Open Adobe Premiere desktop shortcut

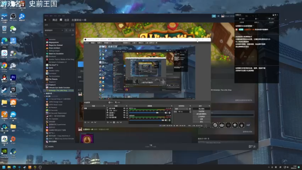coord(13,79)
